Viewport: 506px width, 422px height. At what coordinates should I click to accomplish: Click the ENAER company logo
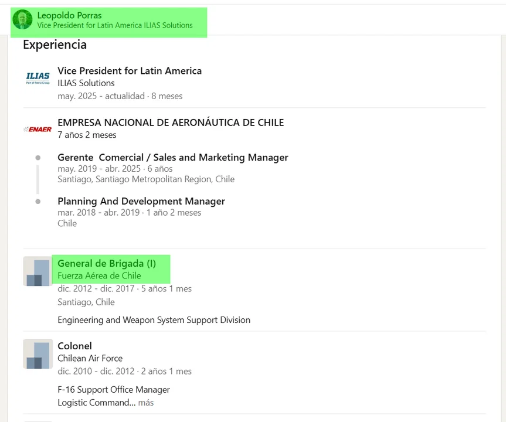(x=38, y=129)
